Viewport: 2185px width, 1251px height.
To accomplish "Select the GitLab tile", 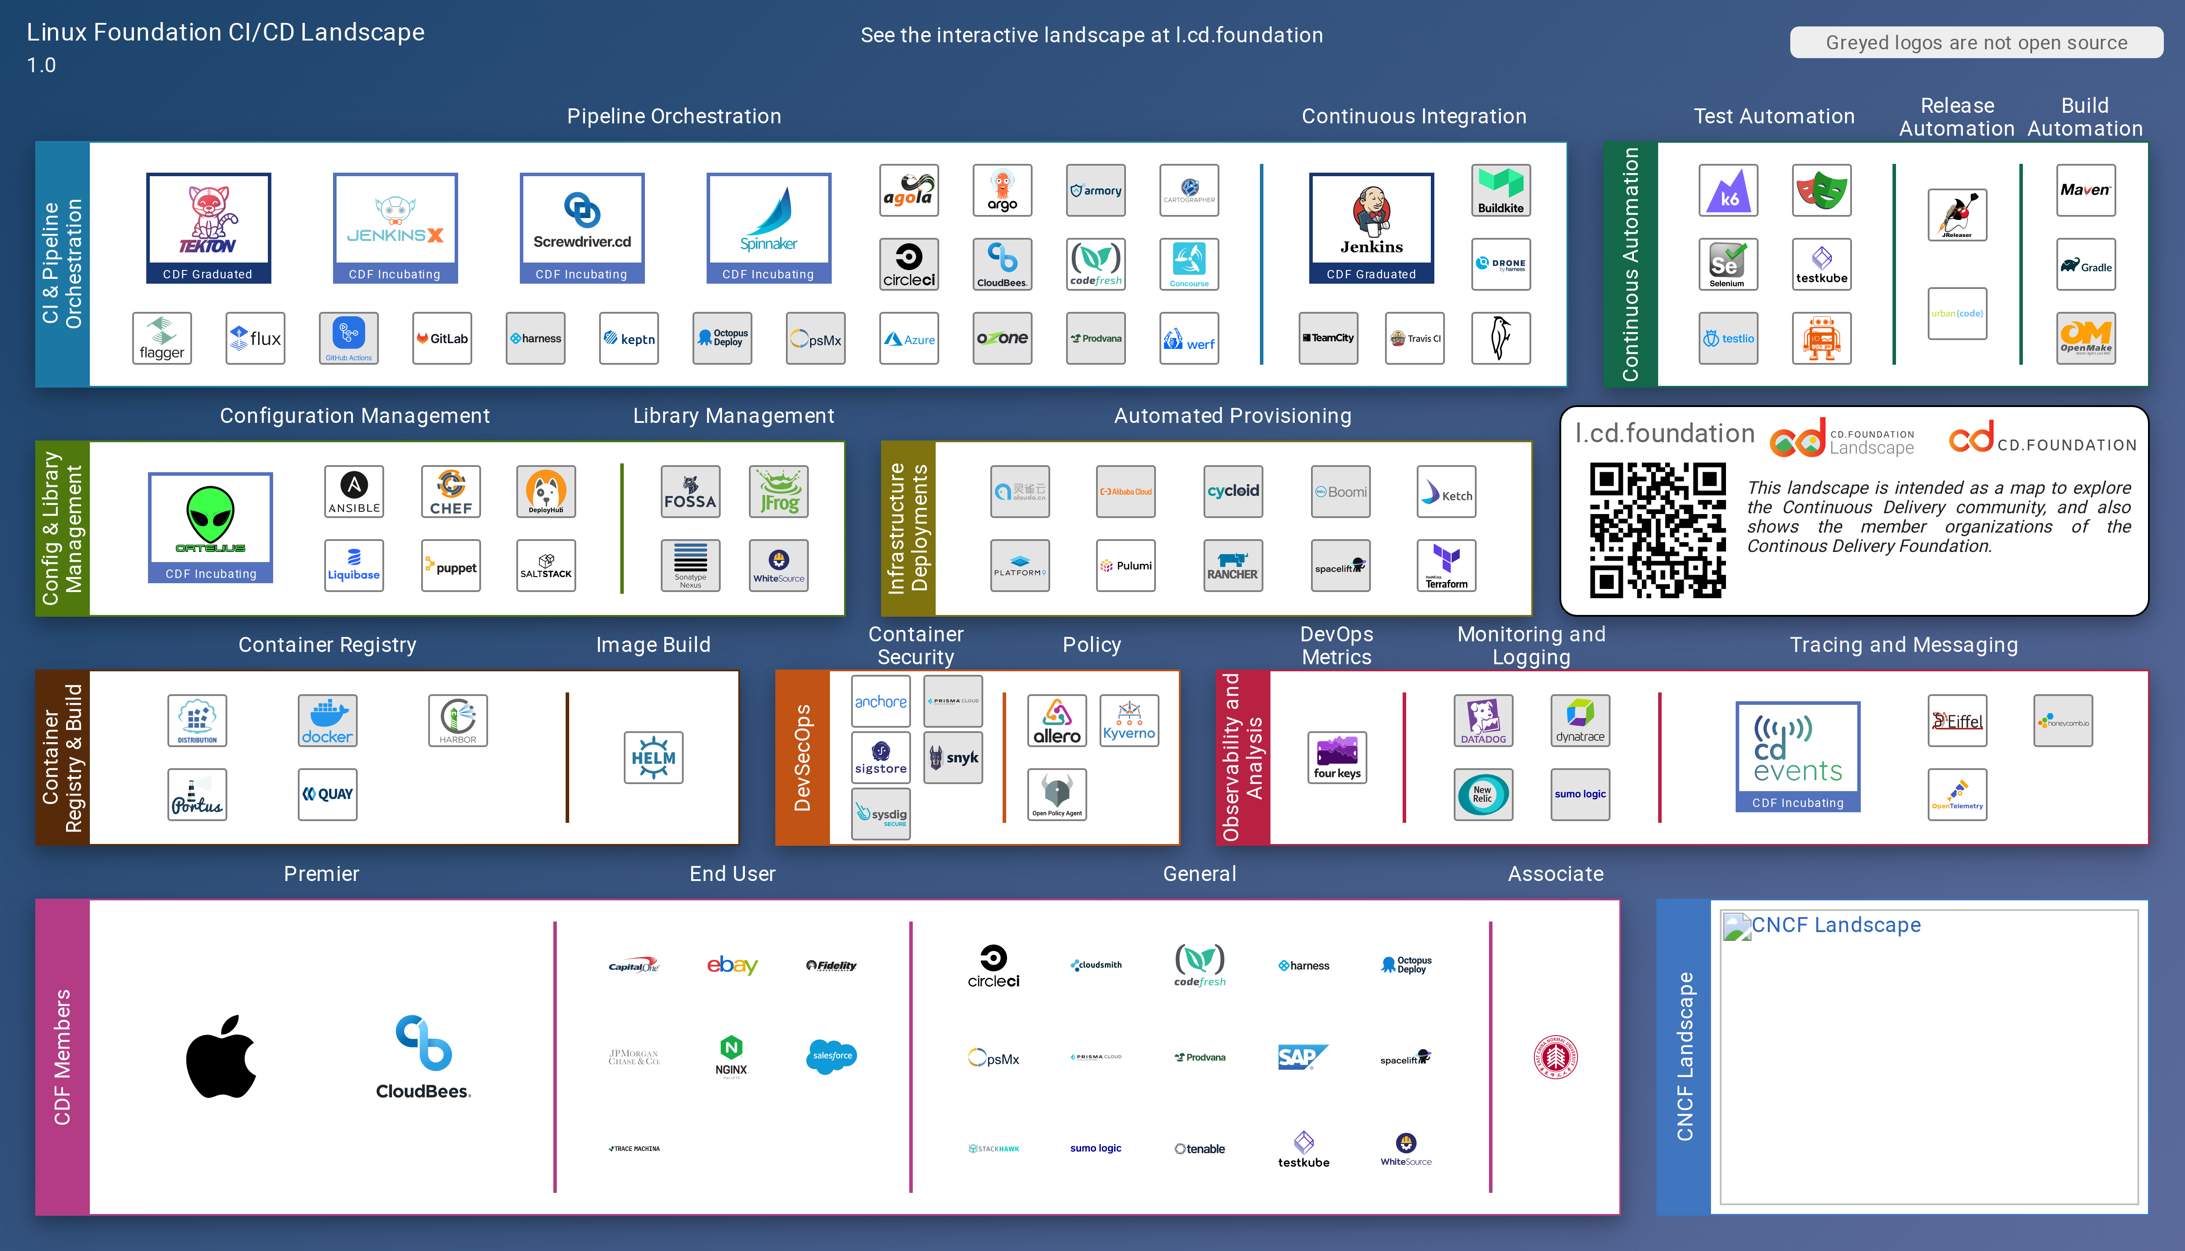I will 442,339.
